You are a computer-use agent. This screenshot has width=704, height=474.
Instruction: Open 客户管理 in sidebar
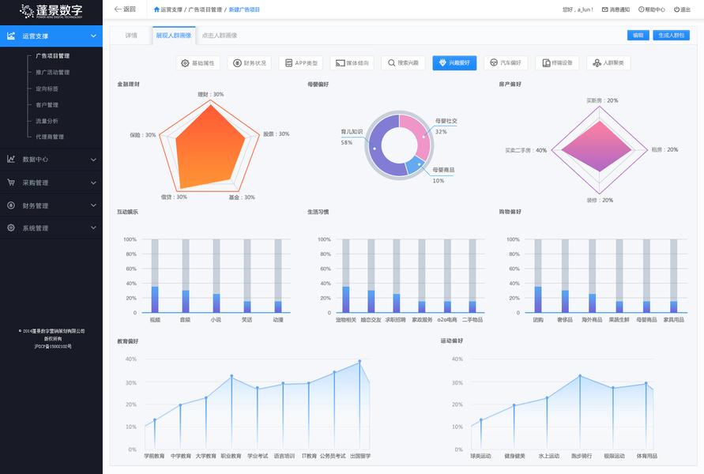(x=47, y=105)
